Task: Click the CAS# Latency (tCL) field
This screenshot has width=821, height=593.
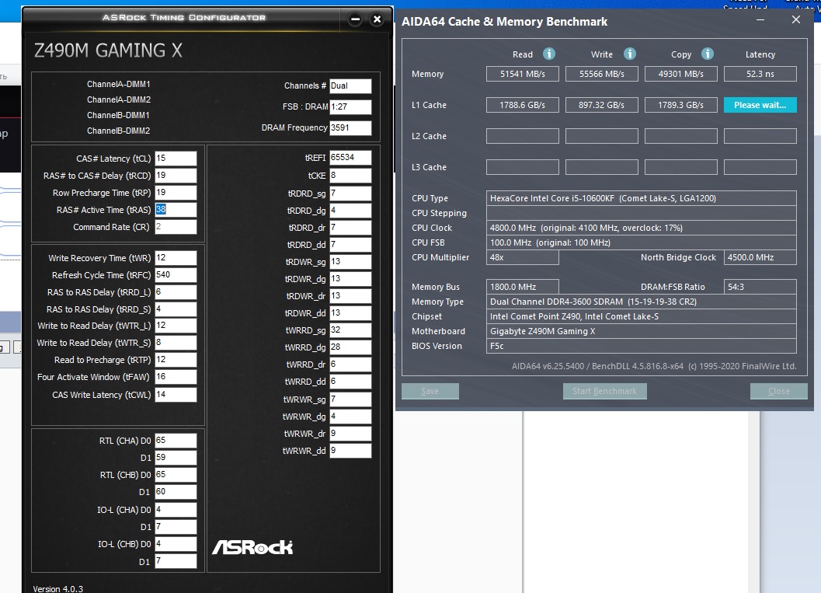Action: pos(176,159)
